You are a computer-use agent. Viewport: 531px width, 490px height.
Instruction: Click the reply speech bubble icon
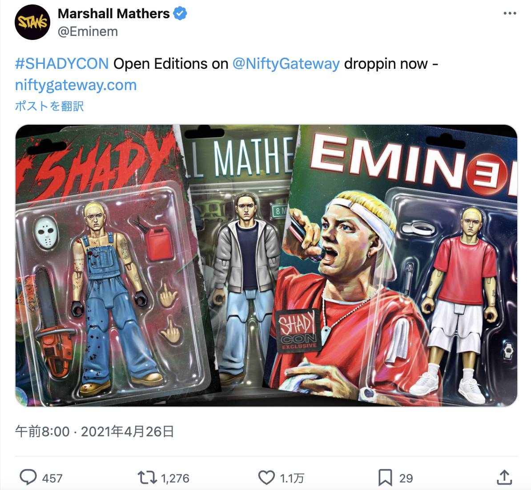28,478
